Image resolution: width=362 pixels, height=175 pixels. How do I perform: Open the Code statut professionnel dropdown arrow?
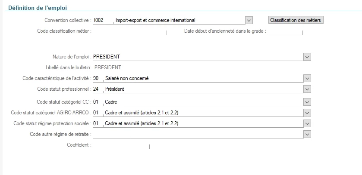[x=307, y=89]
